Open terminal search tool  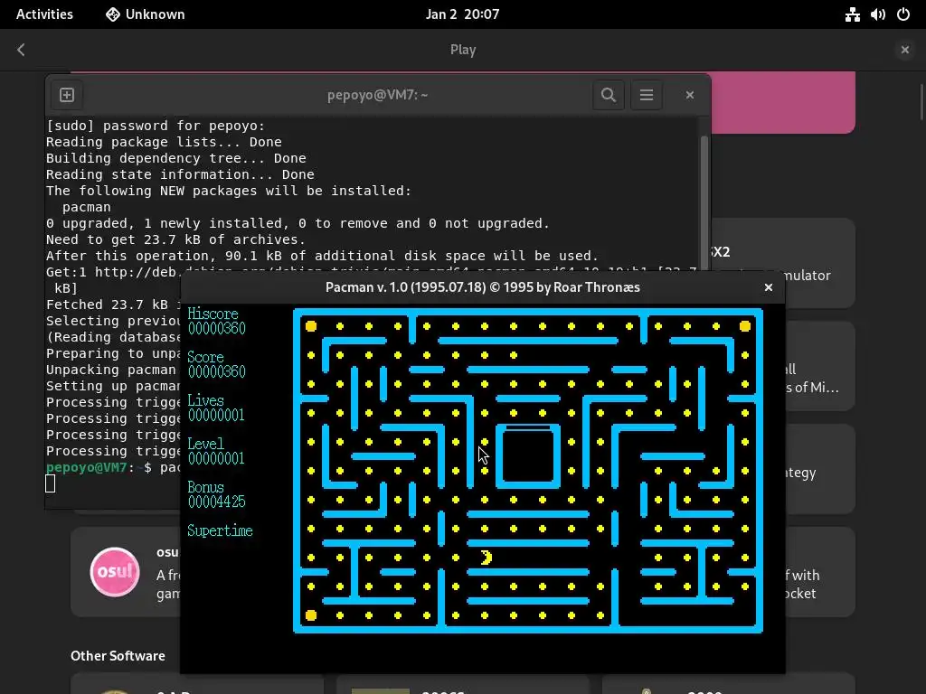tap(609, 95)
